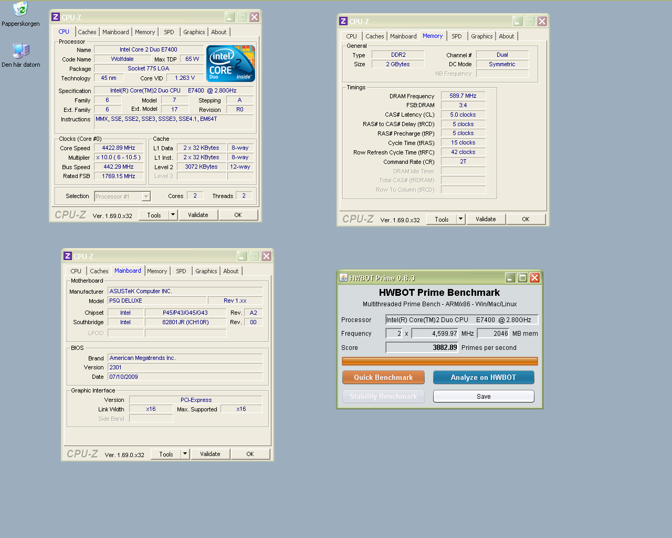Minimize the HWBOT Prime window
This screenshot has height=538, width=672.
(510, 277)
